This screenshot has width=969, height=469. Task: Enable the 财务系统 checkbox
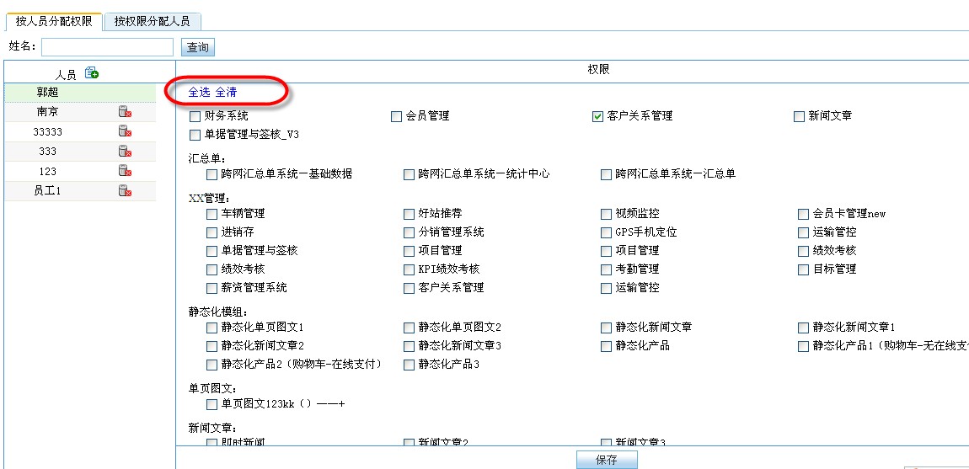pyautogui.click(x=195, y=116)
